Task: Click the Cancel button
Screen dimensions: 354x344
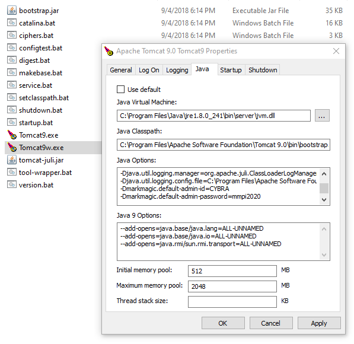Action: click(271, 323)
